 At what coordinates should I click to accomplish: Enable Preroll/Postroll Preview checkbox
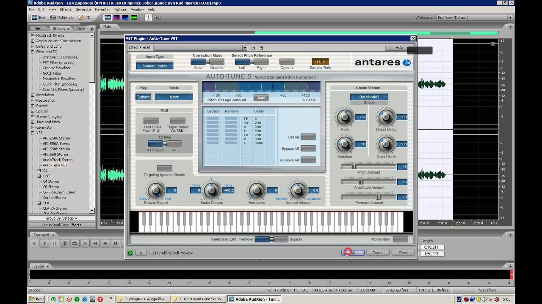[152, 253]
